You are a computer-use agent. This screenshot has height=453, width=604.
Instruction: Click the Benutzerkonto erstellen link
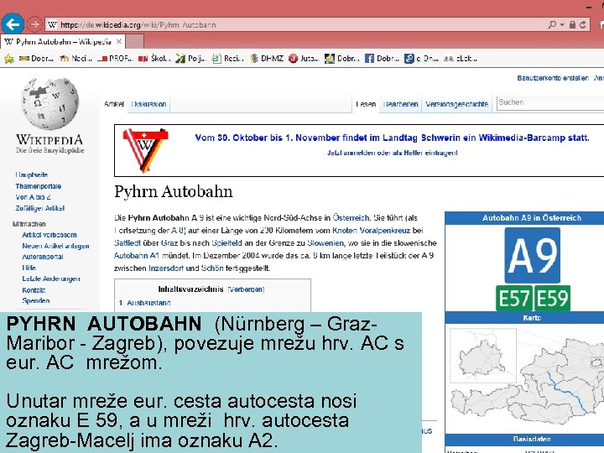(553, 78)
